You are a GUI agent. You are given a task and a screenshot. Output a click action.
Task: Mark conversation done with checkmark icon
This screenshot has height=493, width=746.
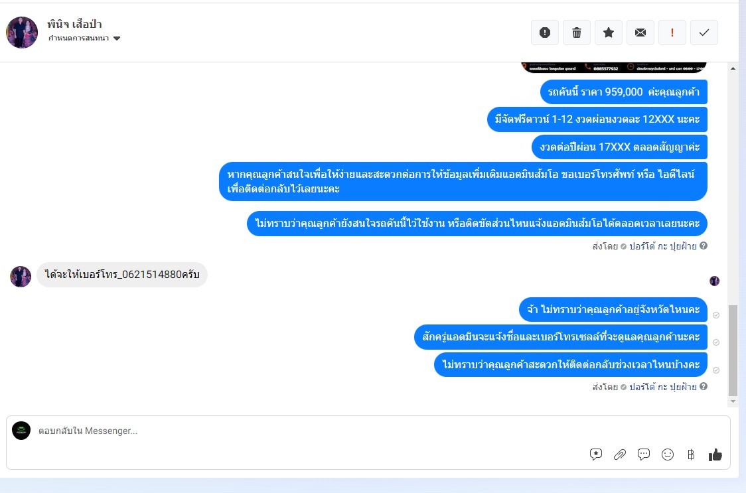coord(704,33)
